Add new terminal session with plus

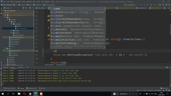coord(28,67)
